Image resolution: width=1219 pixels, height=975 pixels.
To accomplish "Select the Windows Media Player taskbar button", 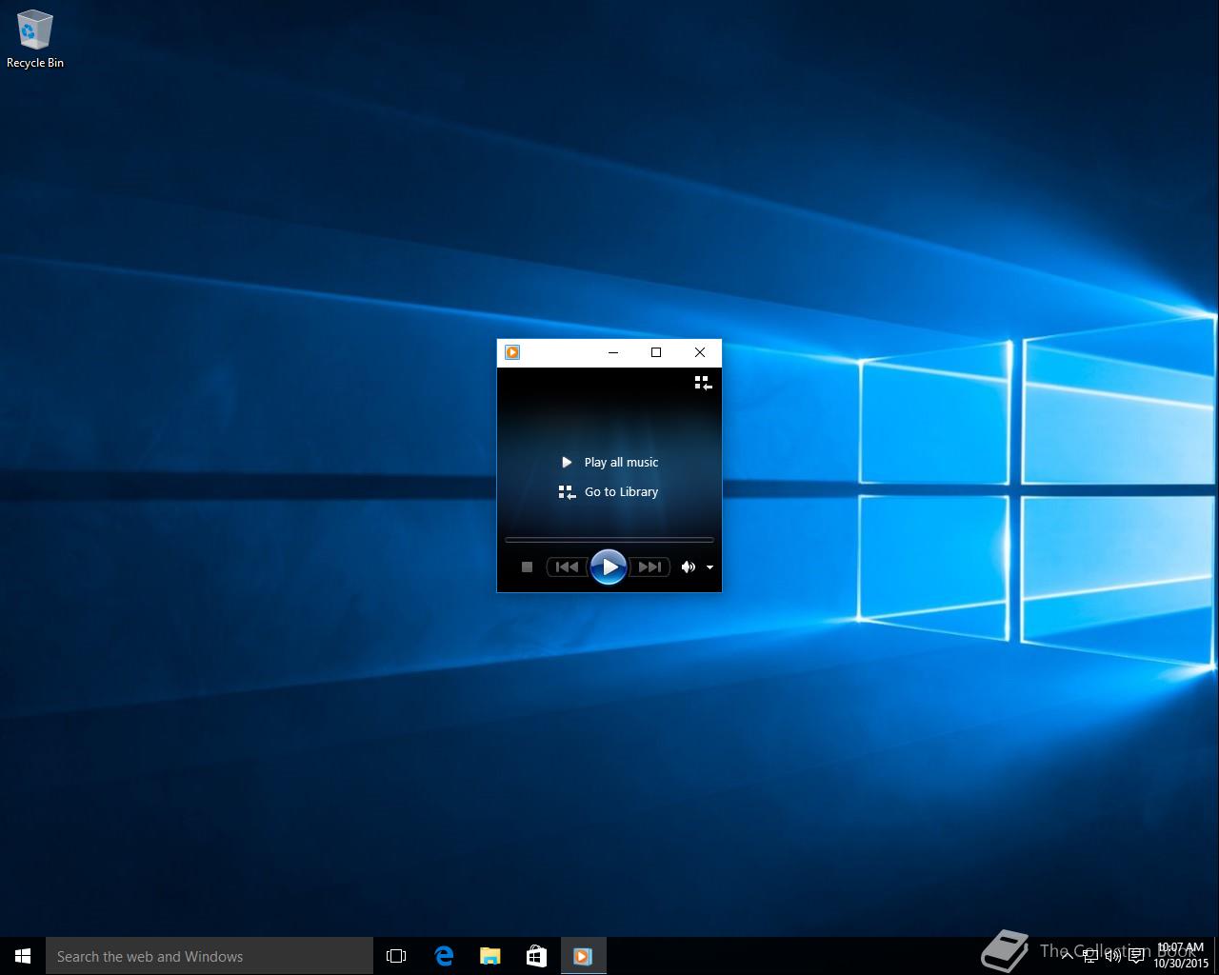I will [x=583, y=956].
